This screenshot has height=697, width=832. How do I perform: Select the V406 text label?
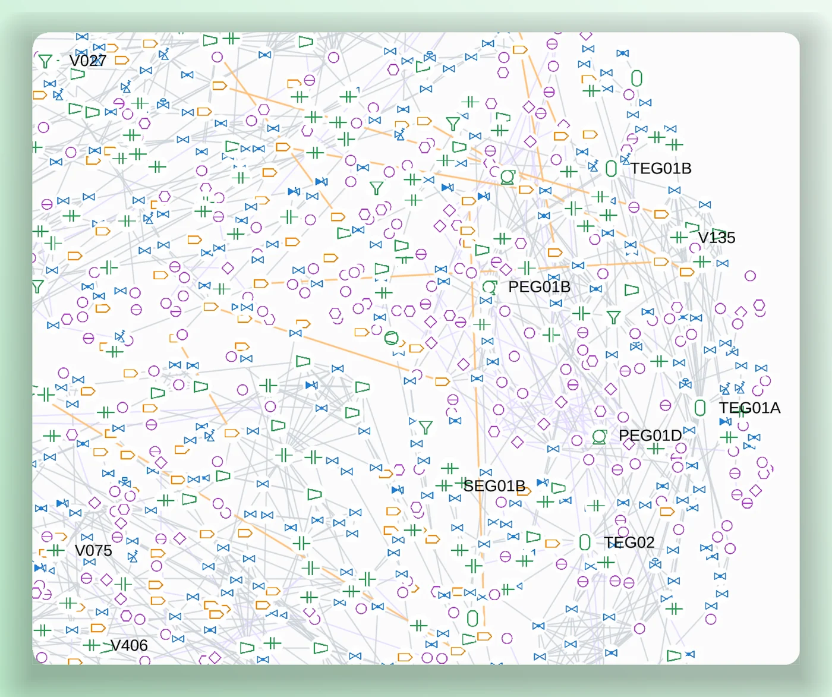pyautogui.click(x=129, y=645)
